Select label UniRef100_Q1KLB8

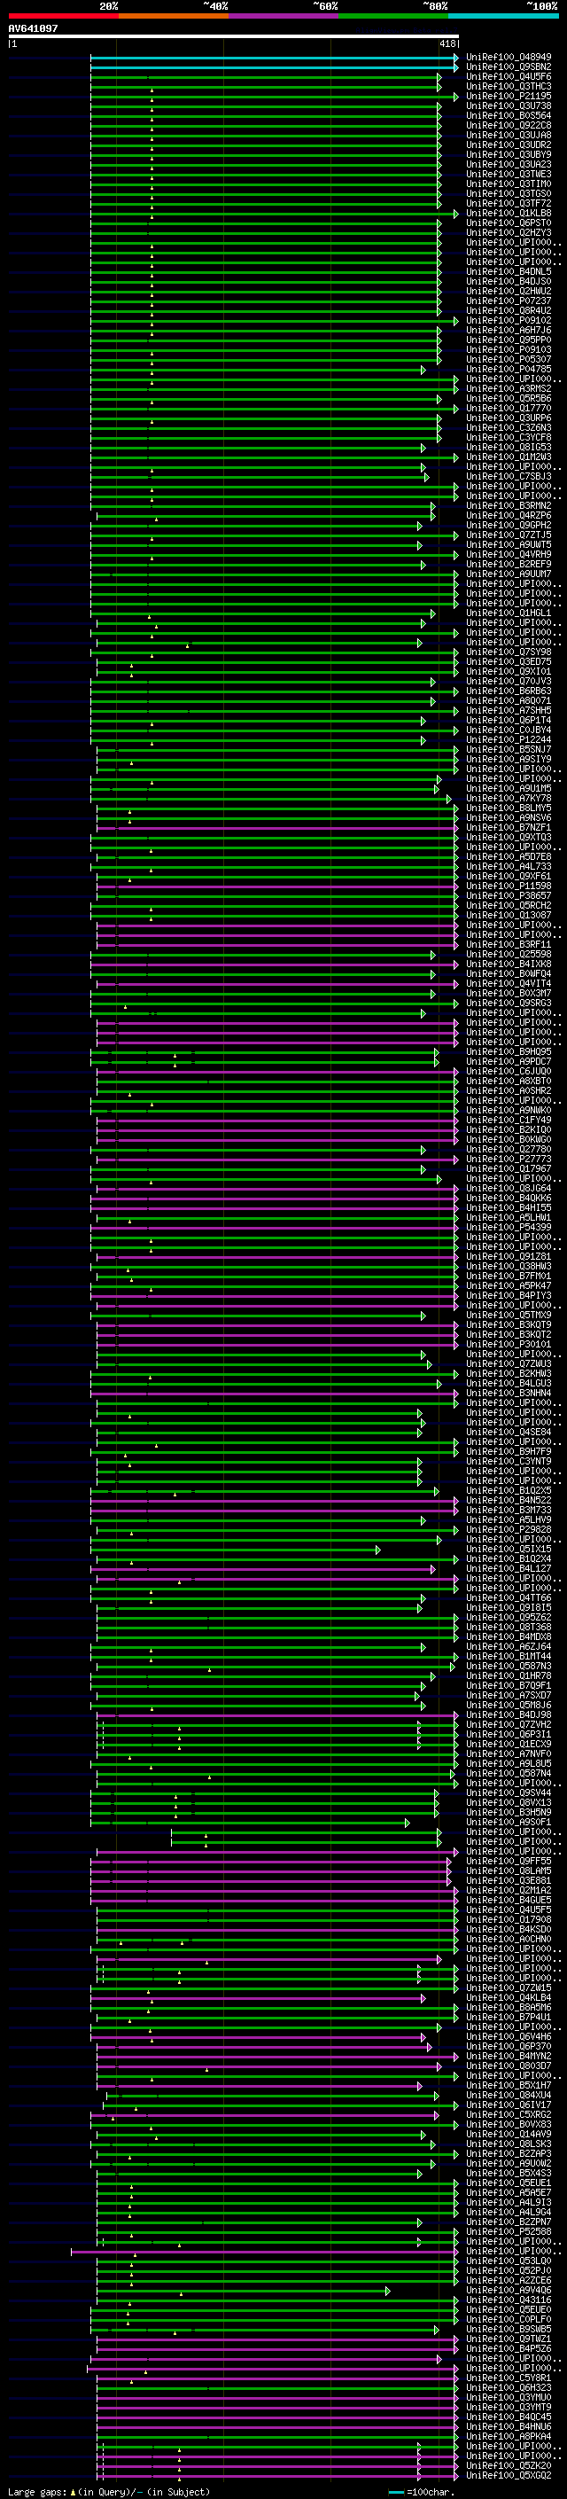509,214
